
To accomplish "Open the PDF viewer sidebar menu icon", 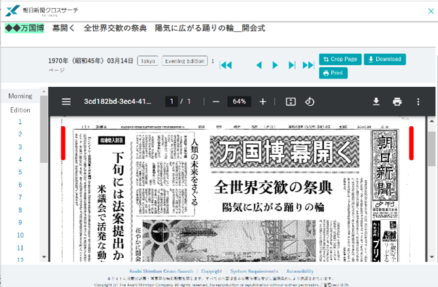I will pos(66,102).
